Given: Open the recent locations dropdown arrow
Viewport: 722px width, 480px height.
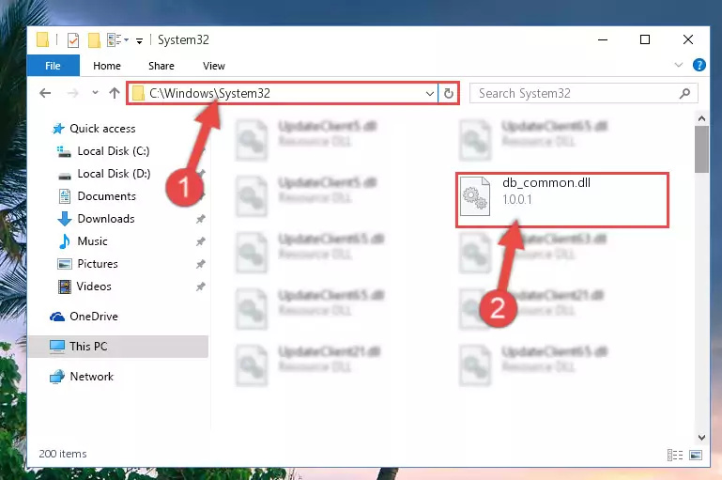Looking at the screenshot, I should tap(95, 93).
